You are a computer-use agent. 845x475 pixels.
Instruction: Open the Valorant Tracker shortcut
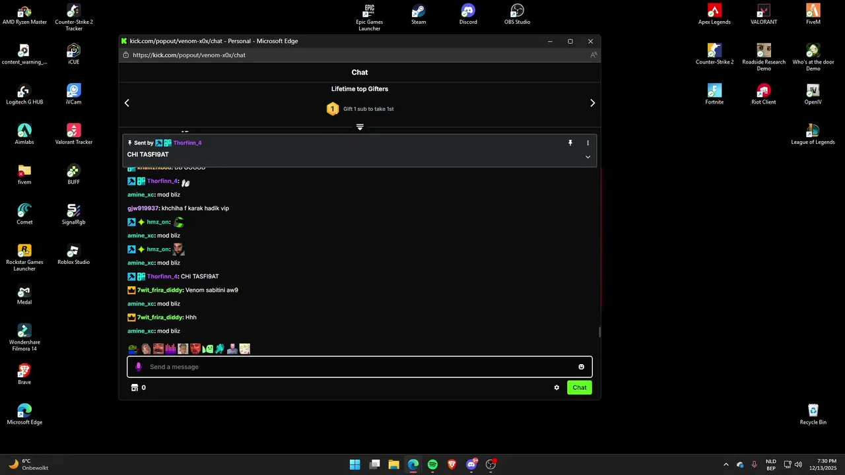(73, 135)
